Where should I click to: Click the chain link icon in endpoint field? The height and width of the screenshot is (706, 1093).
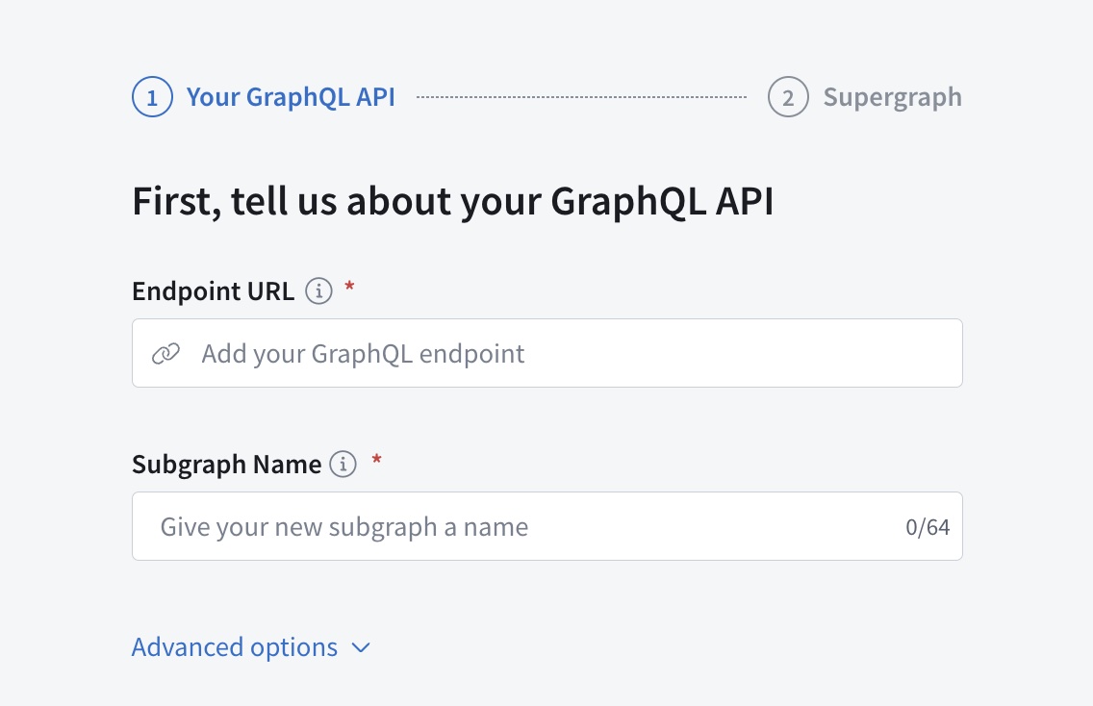[167, 353]
